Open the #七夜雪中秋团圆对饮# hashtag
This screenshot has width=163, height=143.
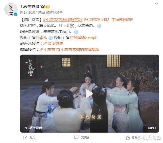tap(63, 20)
